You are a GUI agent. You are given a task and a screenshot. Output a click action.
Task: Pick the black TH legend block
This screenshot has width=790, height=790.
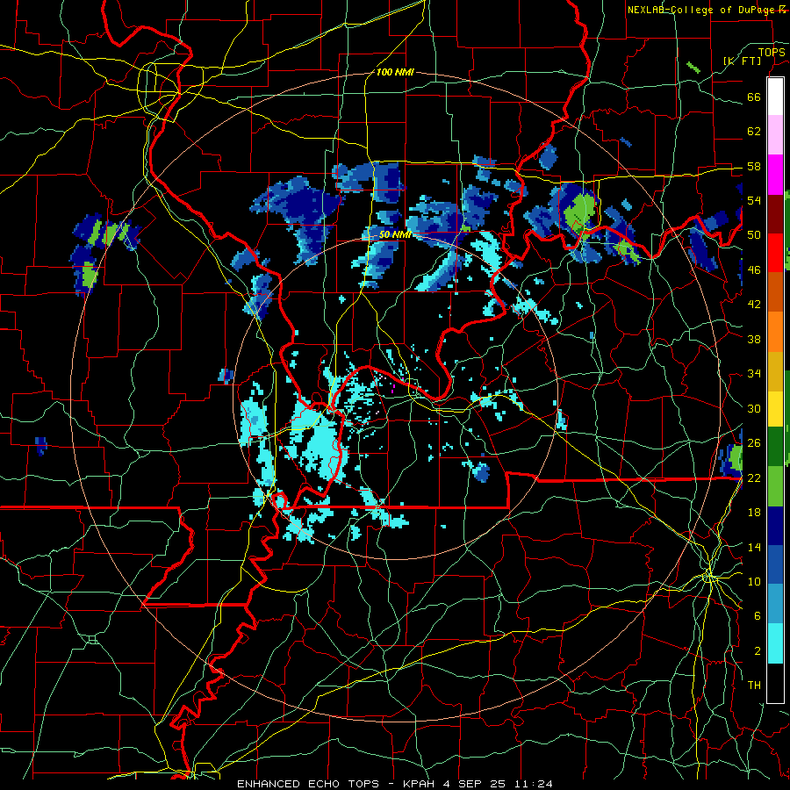click(x=775, y=683)
